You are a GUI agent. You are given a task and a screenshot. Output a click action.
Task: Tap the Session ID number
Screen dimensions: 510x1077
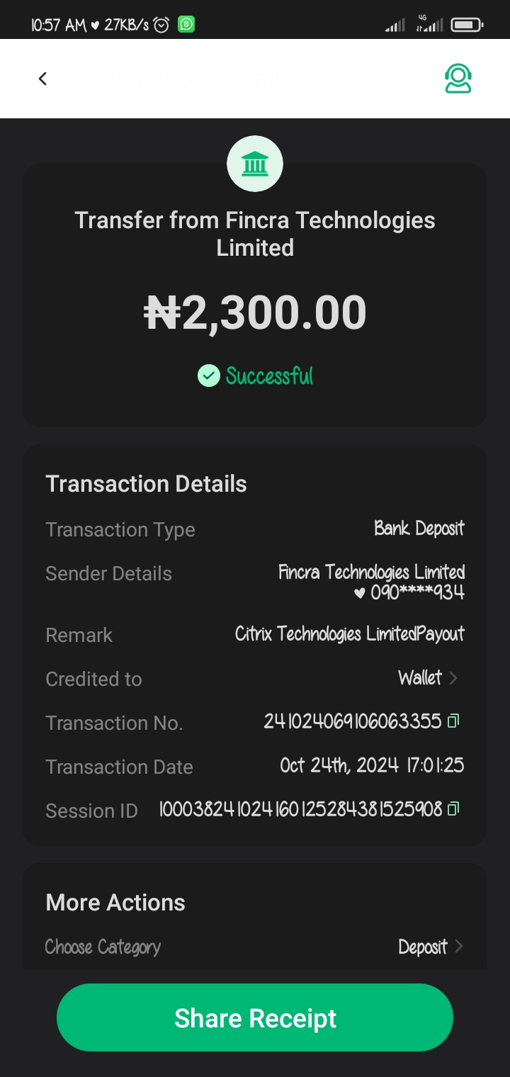click(300, 809)
